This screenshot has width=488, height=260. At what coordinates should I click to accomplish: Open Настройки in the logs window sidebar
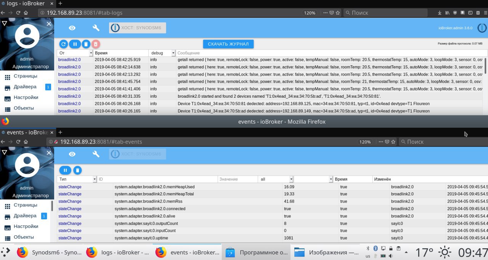tap(26, 97)
